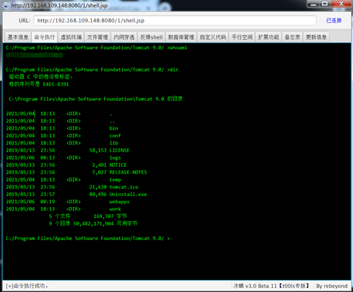
Task: Click the dir command line
Action: coord(92,69)
